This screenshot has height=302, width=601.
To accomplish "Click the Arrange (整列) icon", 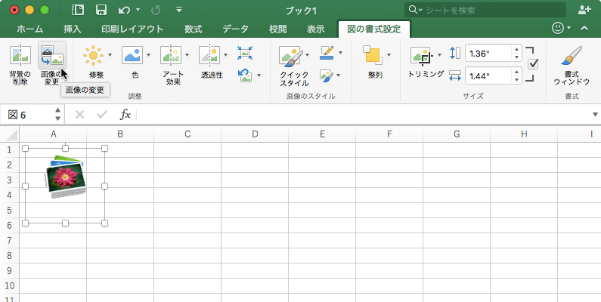I will [x=373, y=56].
